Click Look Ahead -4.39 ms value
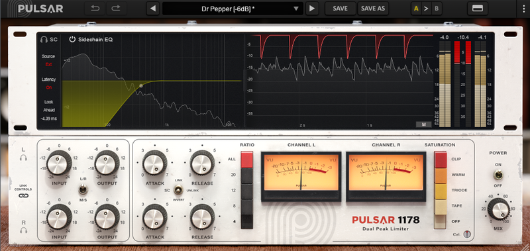 (x=48, y=119)
